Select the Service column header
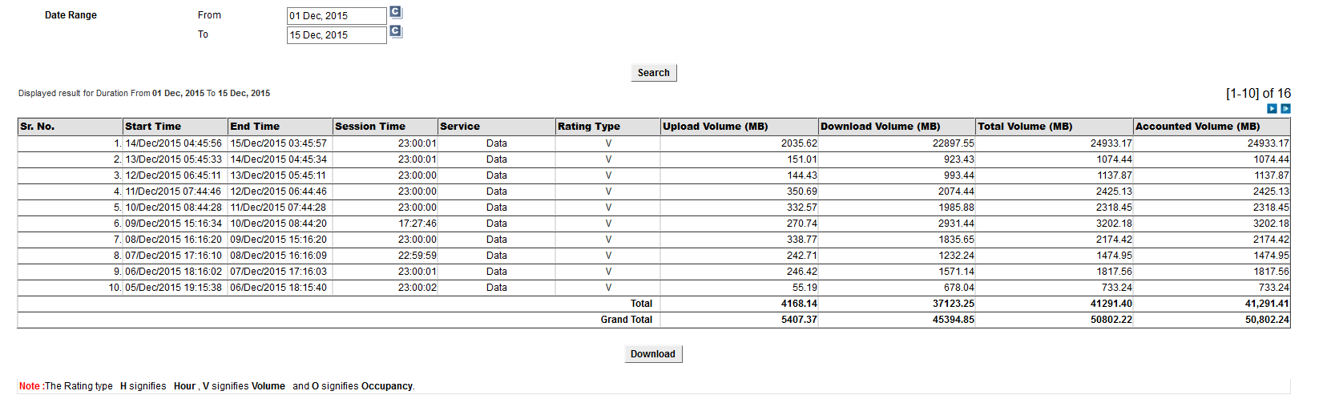Screen dimensions: 1331x395 coord(460,127)
